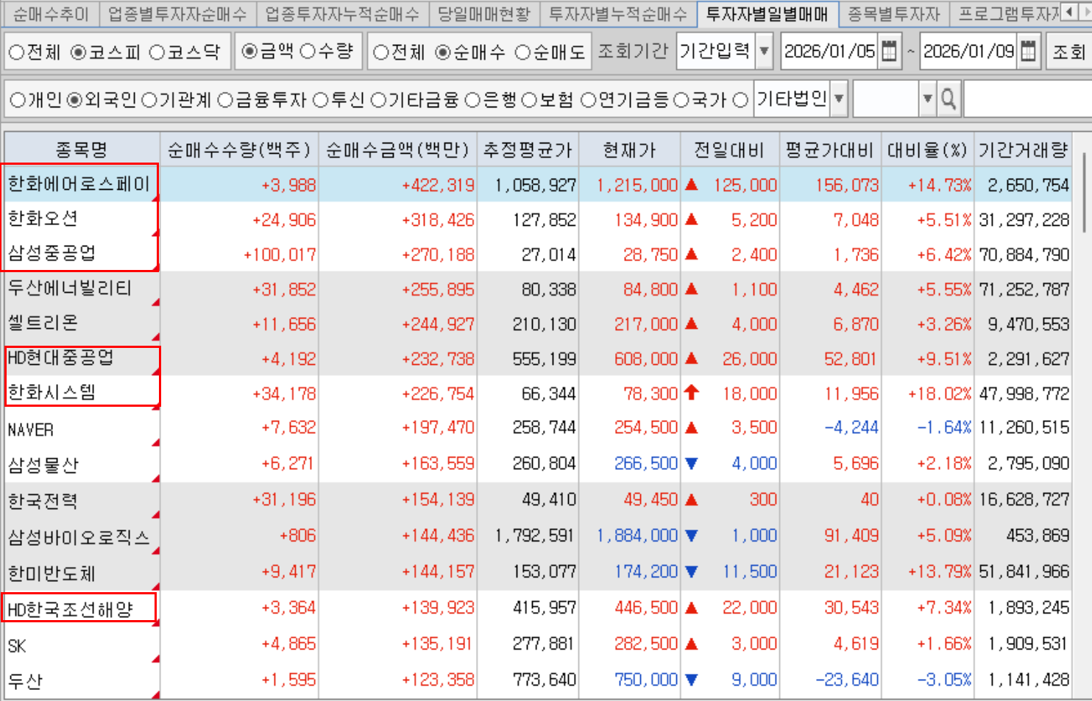Click down triangle icon in 두산 row
The image size is (1092, 701).
pyautogui.click(x=691, y=680)
